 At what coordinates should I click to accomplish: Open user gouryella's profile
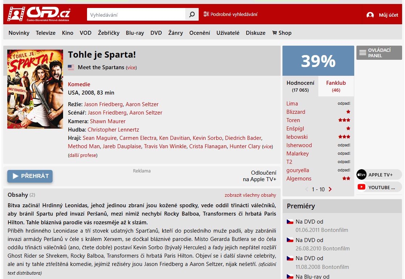[x=298, y=170]
